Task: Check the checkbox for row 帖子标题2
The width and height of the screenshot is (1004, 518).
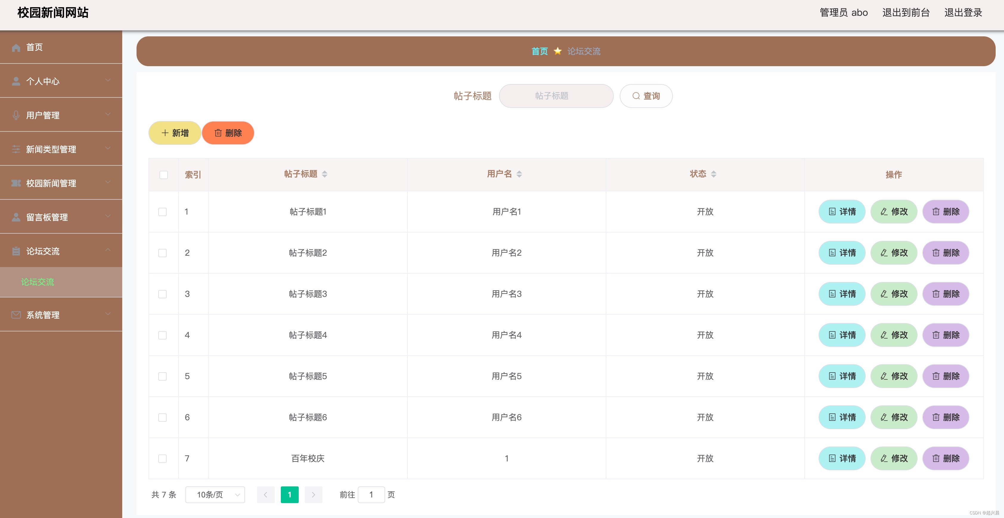Action: 162,253
